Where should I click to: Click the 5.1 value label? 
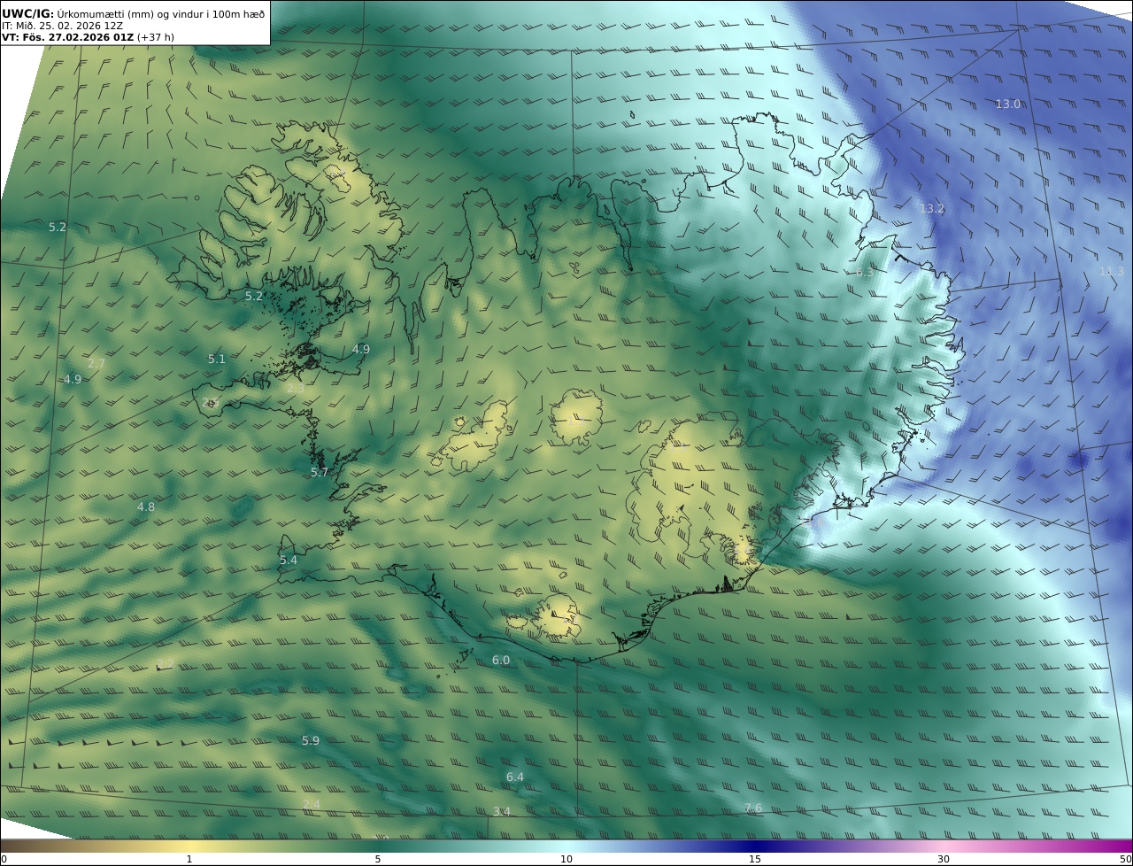tap(217, 359)
